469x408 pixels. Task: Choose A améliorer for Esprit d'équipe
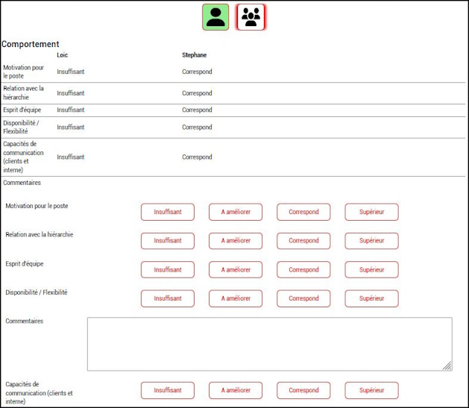236,270
